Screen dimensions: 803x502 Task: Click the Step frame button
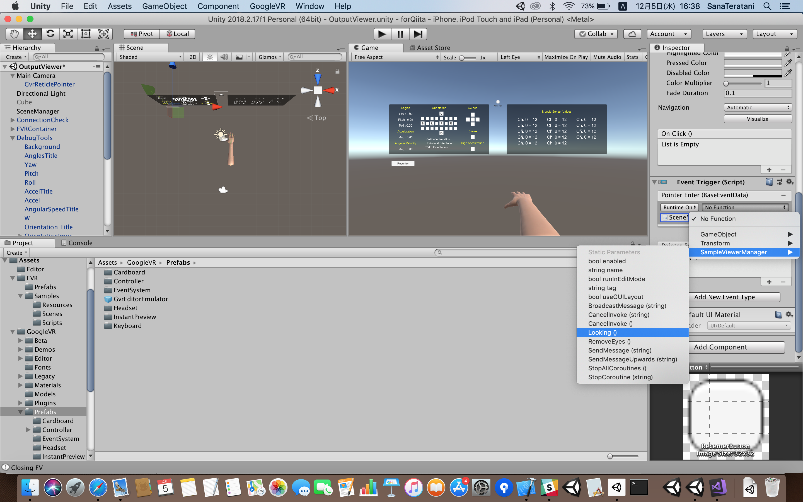click(x=418, y=34)
